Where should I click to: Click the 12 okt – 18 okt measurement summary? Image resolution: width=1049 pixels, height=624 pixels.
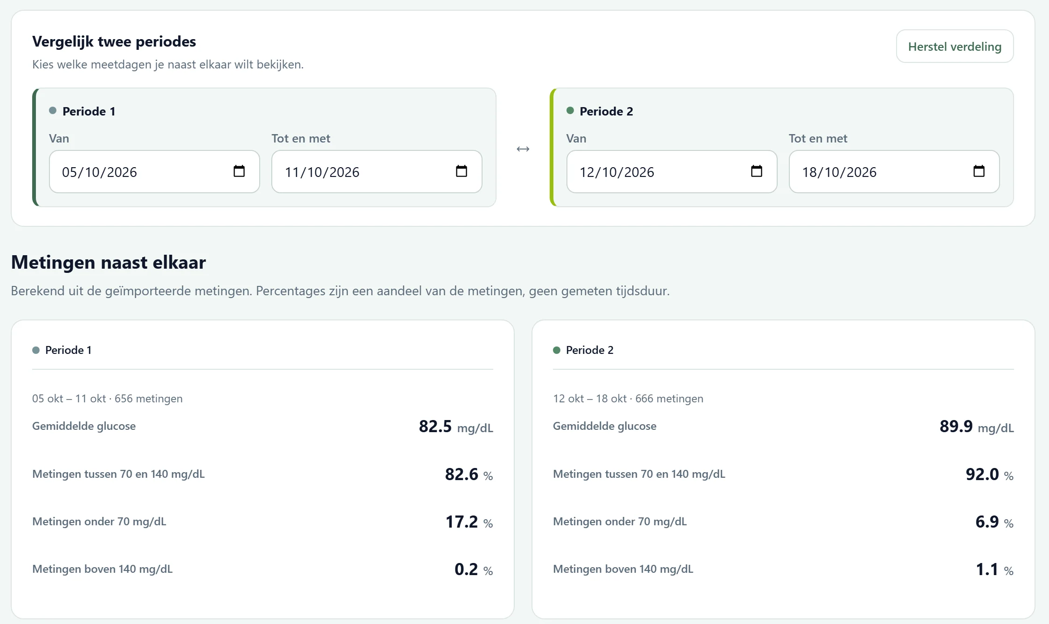(x=628, y=399)
